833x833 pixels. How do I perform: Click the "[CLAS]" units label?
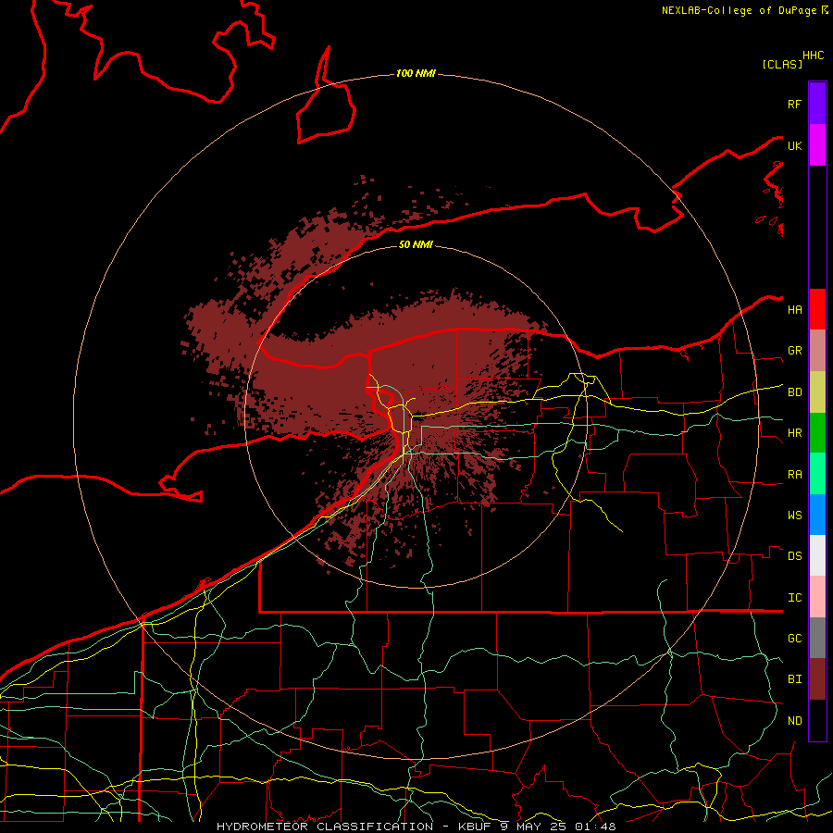[x=782, y=65]
